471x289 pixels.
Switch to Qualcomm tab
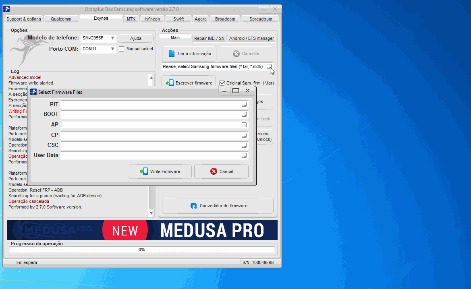tap(61, 19)
